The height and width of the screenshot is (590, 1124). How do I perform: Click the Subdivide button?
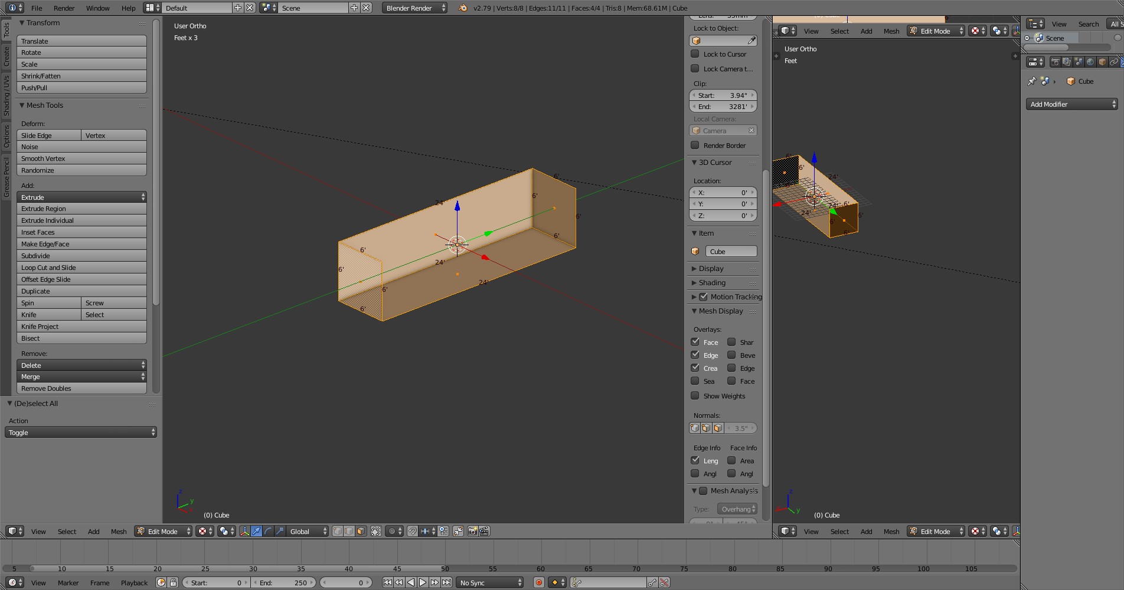[x=81, y=255]
